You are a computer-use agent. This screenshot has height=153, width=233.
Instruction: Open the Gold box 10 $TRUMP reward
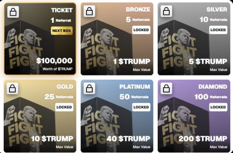point(52,139)
